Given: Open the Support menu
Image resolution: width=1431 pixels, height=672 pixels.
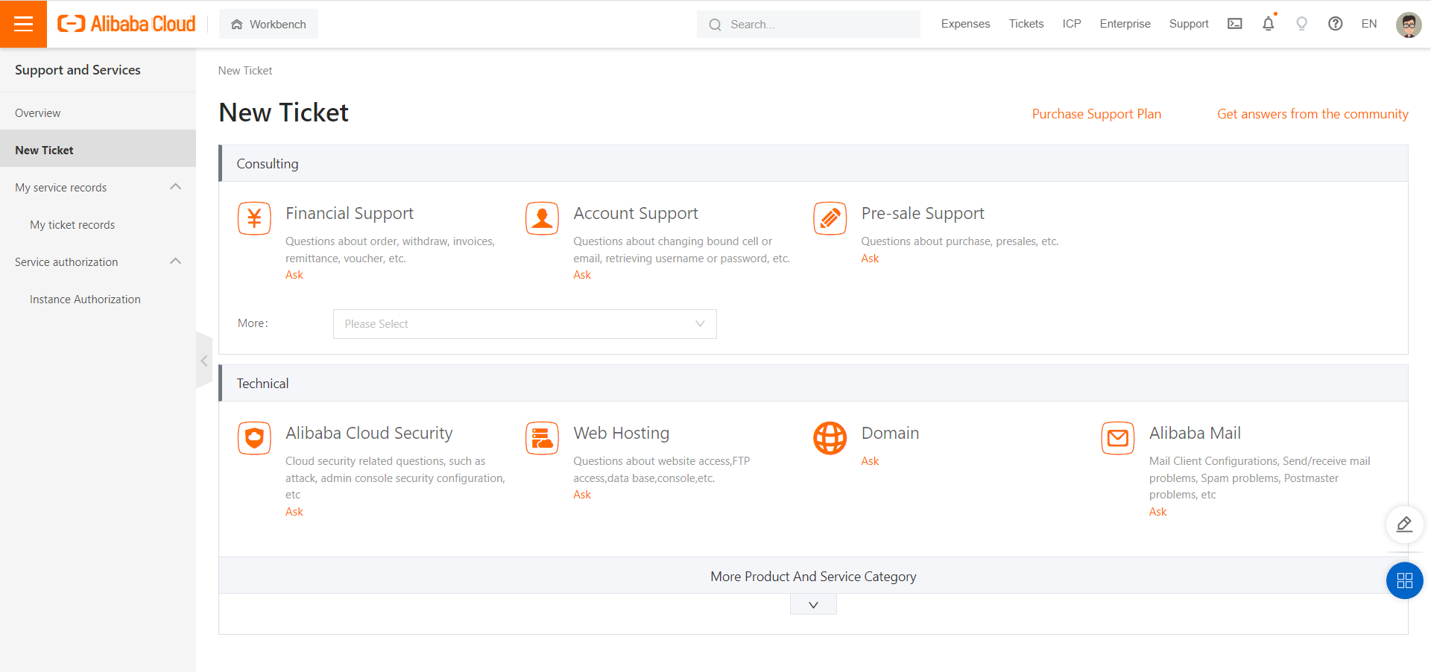Looking at the screenshot, I should click(x=1189, y=24).
